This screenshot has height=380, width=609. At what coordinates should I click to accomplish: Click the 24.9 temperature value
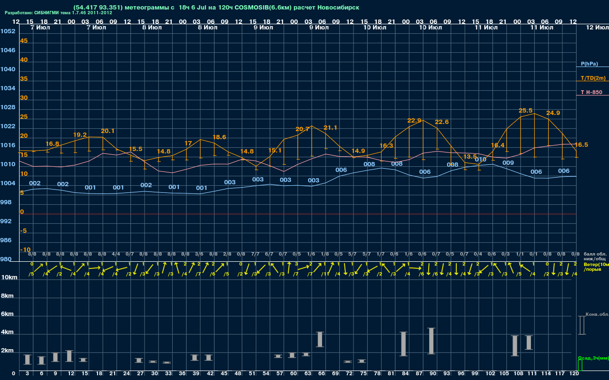553,113
